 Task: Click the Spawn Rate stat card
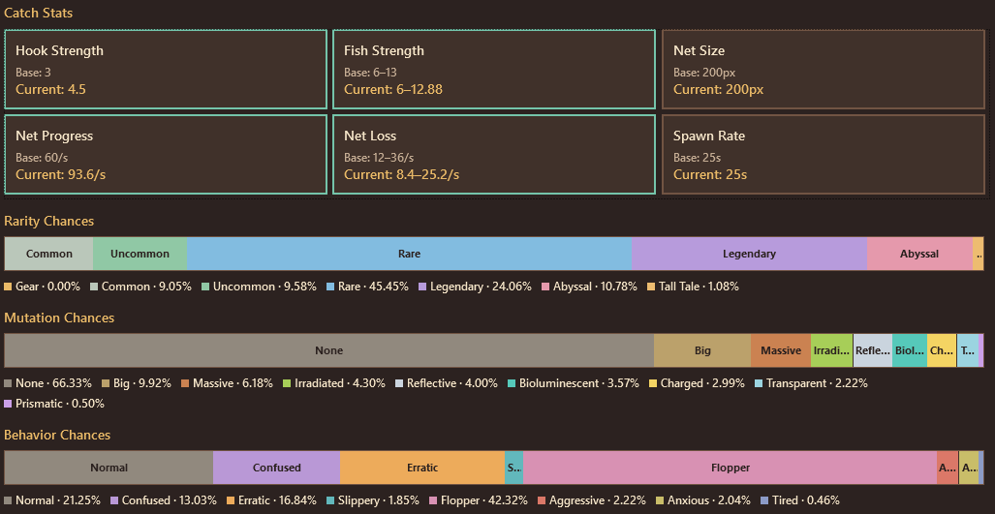pyautogui.click(x=824, y=154)
